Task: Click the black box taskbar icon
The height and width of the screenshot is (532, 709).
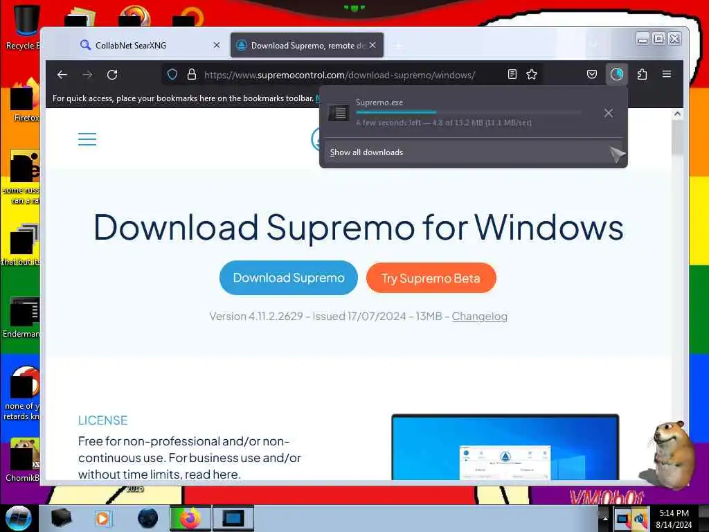Action: click(x=62, y=518)
